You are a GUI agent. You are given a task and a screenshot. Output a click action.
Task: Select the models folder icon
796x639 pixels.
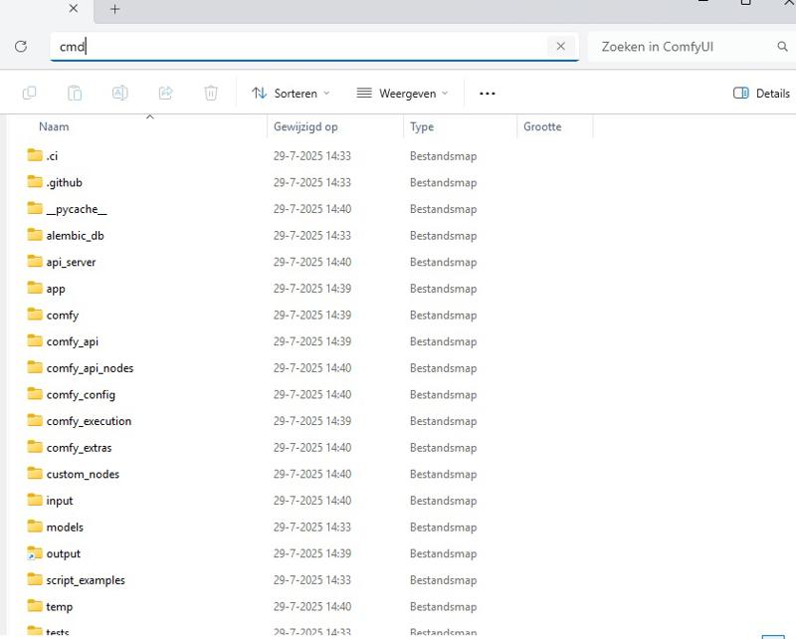35,526
